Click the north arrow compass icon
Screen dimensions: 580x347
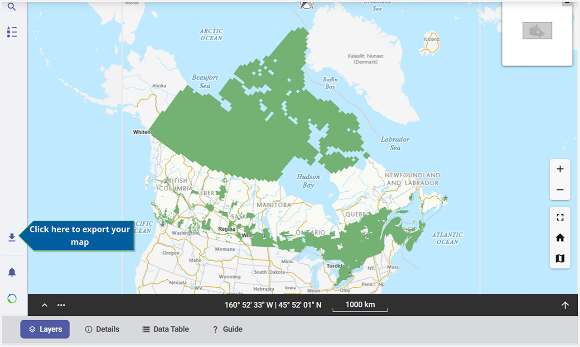tap(307, 5)
